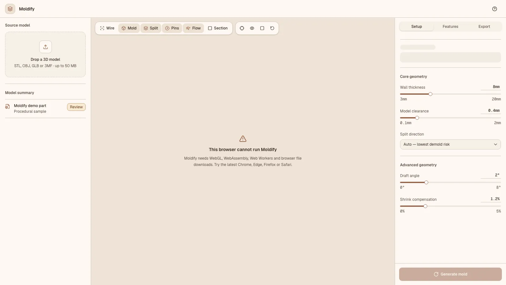Click the warning triangle icon in viewport
Image resolution: width=506 pixels, height=285 pixels.
tap(243, 139)
